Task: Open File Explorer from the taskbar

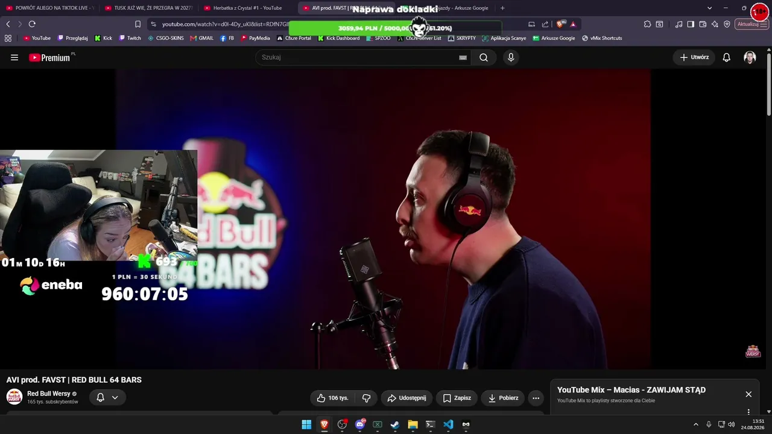Action: tap(413, 424)
